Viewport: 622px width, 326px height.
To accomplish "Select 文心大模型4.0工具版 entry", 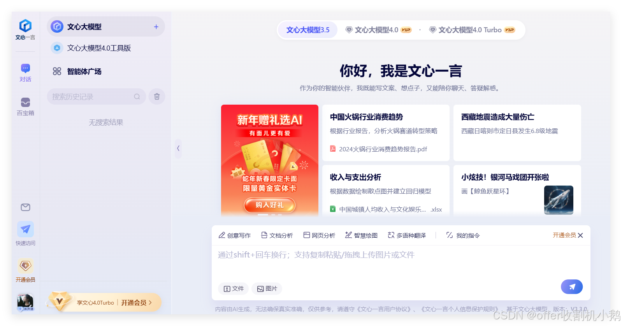I will pos(106,48).
